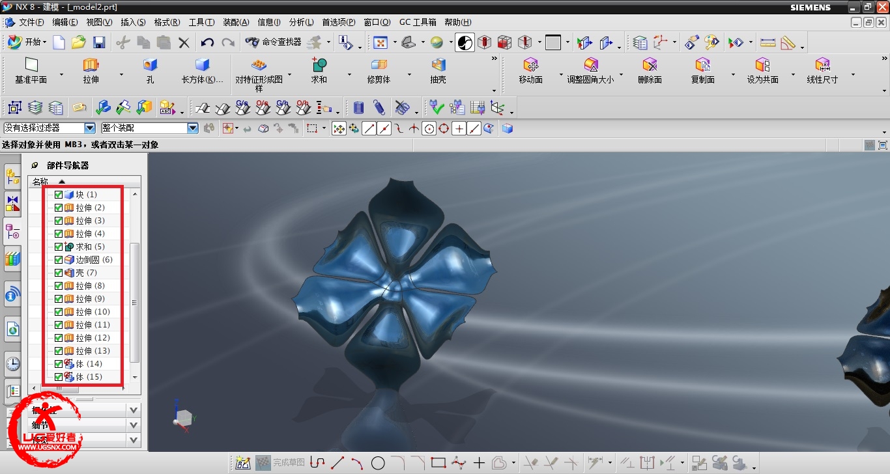The image size is (890, 474).
Task: Click the 调整圆角大小 resize blend tool
Action: (590, 72)
